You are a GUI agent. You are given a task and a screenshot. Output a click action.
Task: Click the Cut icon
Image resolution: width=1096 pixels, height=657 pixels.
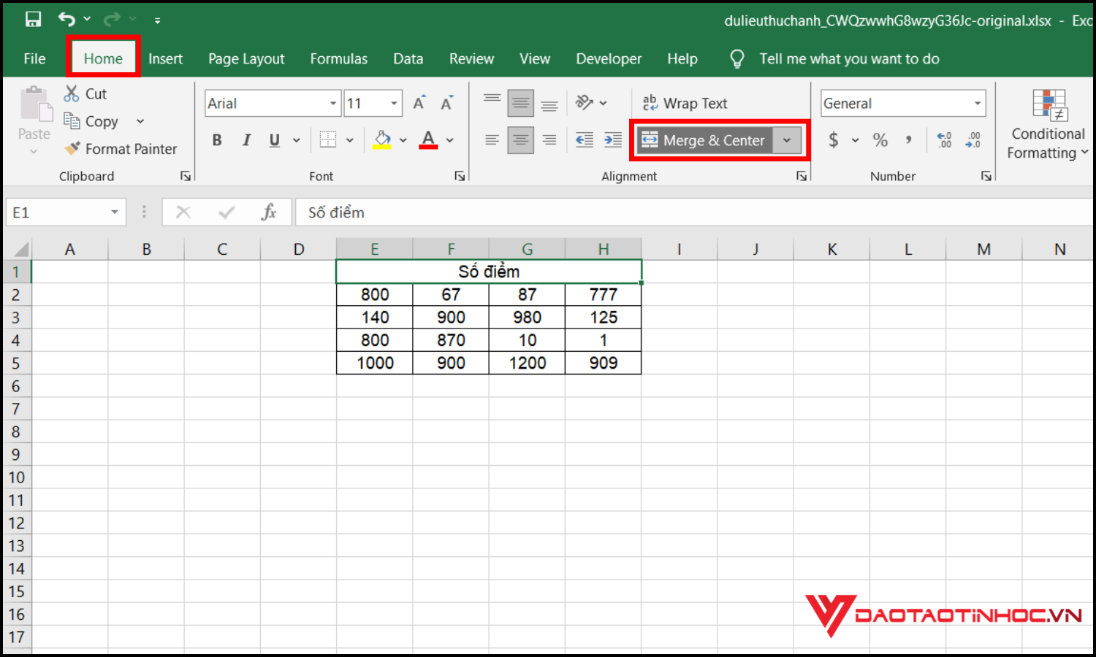pyautogui.click(x=72, y=93)
